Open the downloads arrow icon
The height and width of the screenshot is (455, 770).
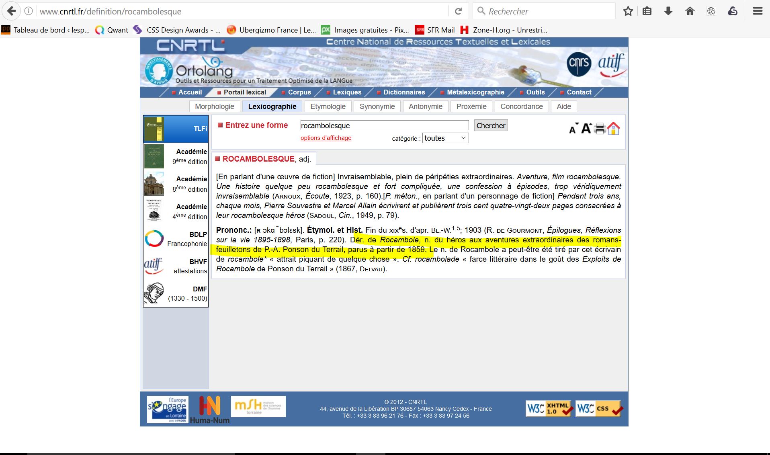click(668, 11)
